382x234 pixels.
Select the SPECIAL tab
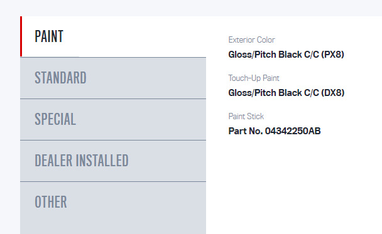point(113,119)
